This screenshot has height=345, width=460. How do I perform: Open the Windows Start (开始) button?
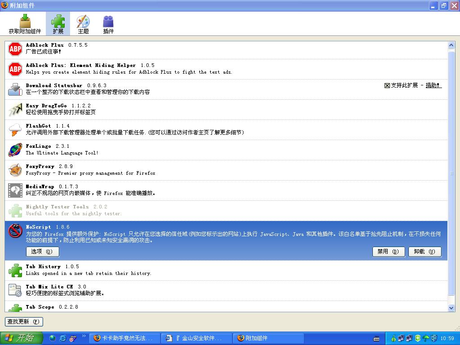(x=21, y=338)
